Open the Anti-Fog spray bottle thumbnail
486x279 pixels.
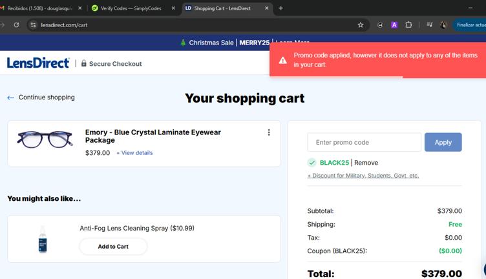click(x=43, y=239)
